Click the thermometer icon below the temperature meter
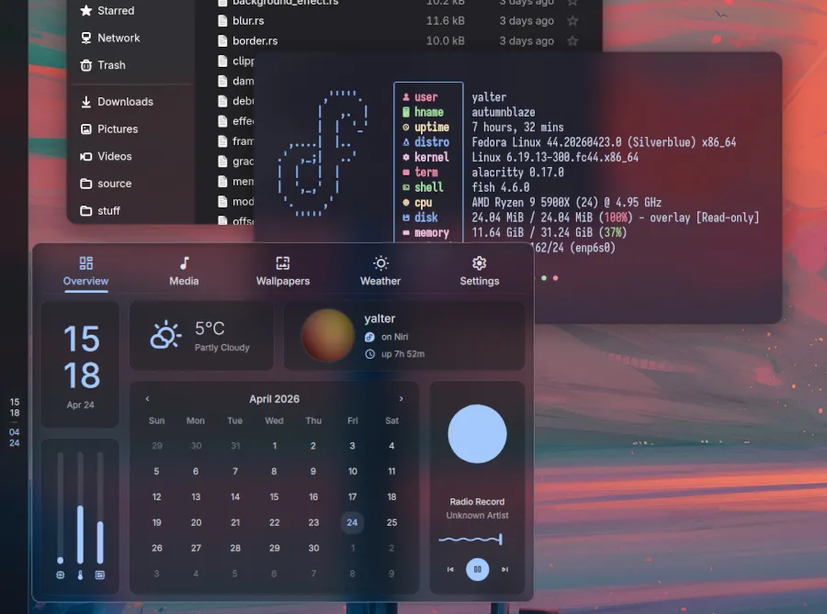The width and height of the screenshot is (827, 614). 80,575
